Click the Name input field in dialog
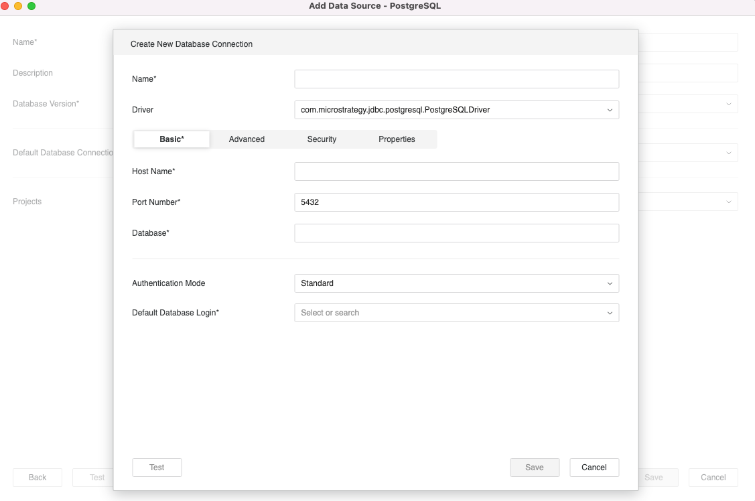The width and height of the screenshot is (755, 501). [456, 79]
